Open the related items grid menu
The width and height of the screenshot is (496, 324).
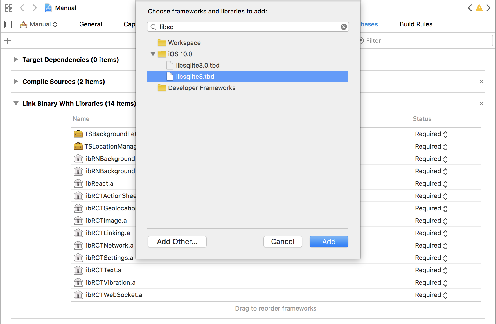9,8
